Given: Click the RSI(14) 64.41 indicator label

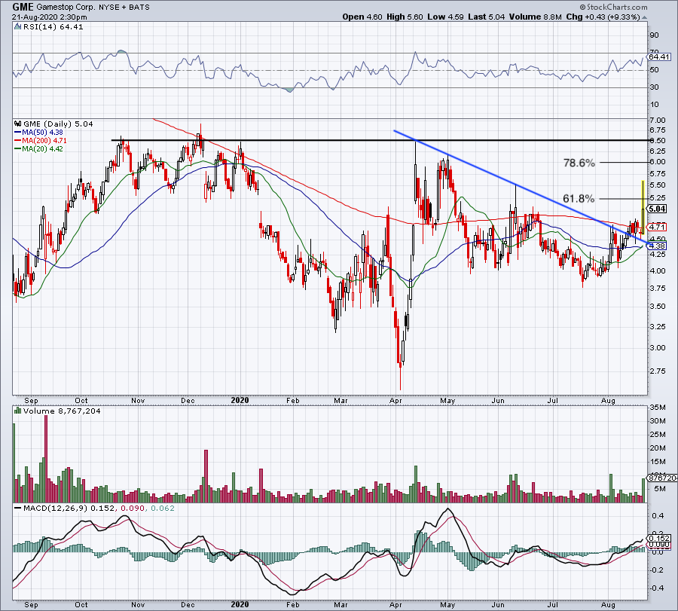Looking at the screenshot, I should (53, 27).
